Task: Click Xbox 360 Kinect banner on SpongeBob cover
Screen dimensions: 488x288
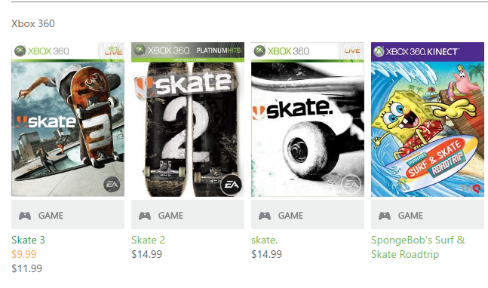Action: [428, 51]
